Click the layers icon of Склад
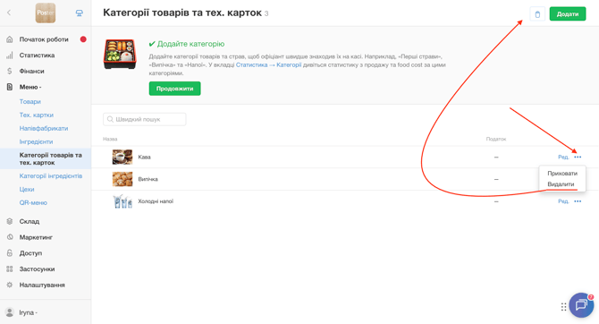599x324 pixels. tap(10, 221)
